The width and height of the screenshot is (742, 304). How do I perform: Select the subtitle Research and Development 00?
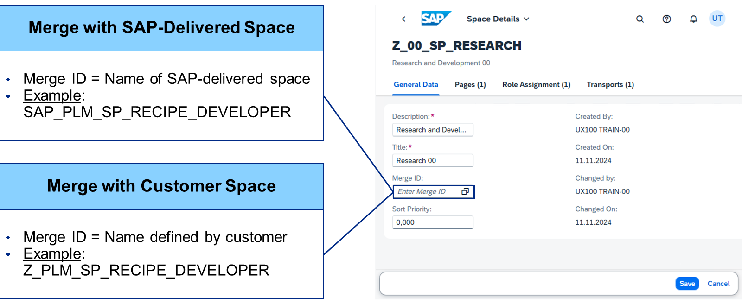click(441, 63)
